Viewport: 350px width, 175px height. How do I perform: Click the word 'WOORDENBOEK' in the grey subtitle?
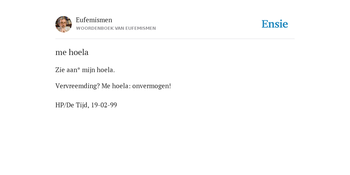tap(95, 28)
